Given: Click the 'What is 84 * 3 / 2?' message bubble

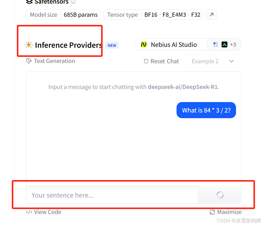Looking at the screenshot, I should (206, 110).
